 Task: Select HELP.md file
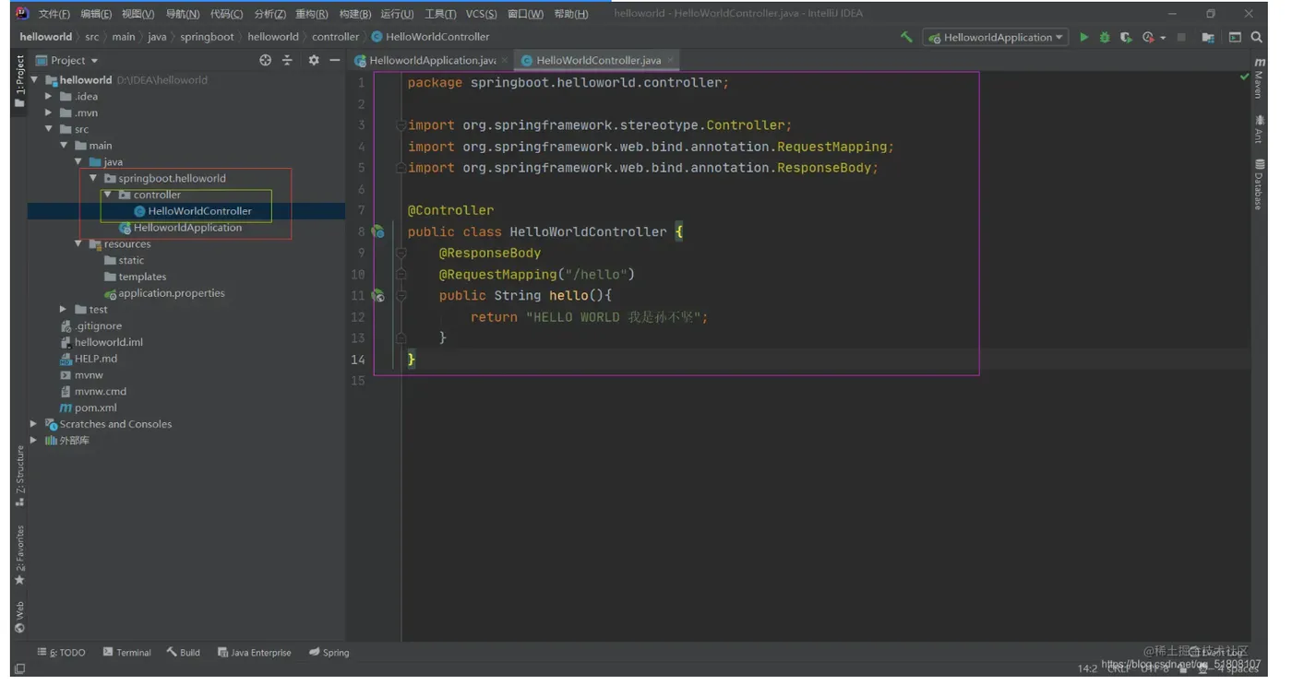96,359
